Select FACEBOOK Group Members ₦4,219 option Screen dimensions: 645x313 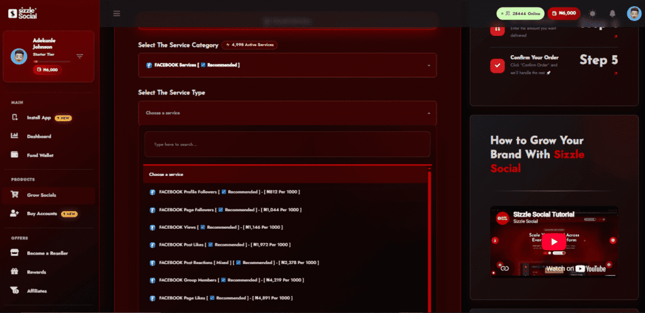pos(285,280)
